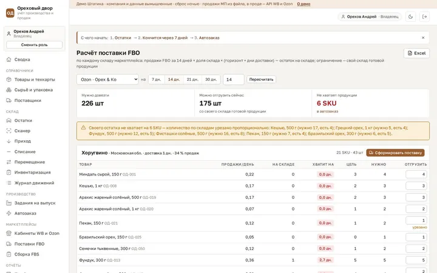The width and height of the screenshot is (437, 273).
Task: Click the Инвентаризация clipboard icon
Action: coord(8,172)
